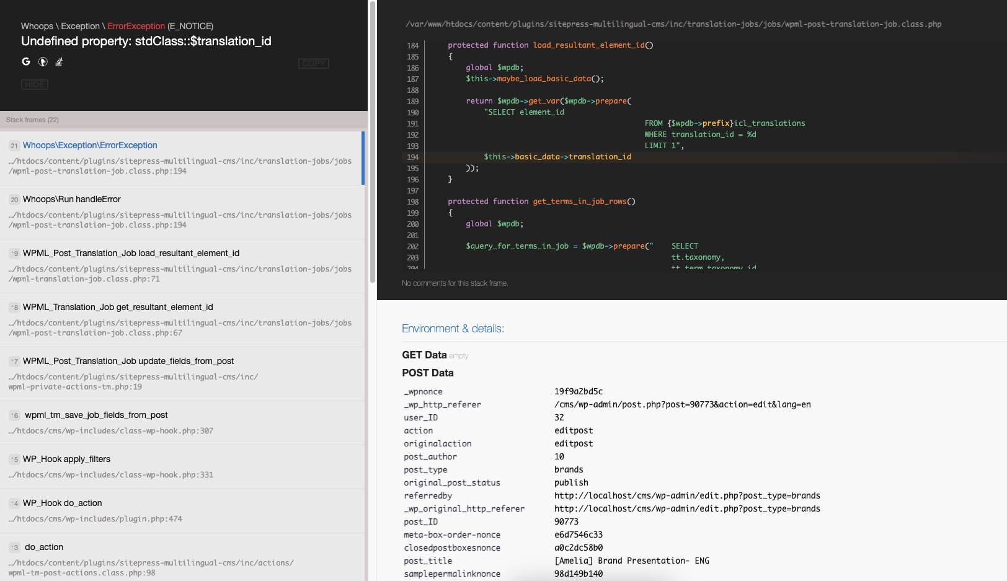
Task: Click the GET Data heading
Action: click(x=424, y=355)
